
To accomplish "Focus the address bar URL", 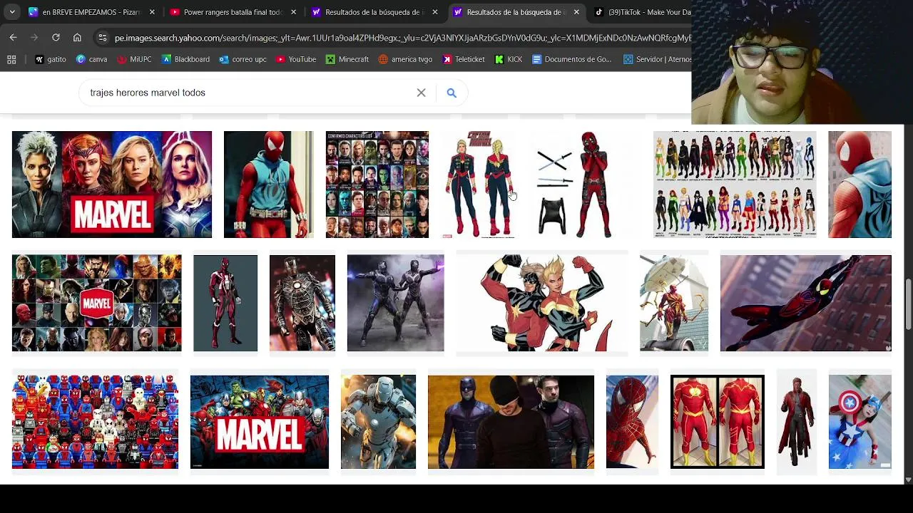I will 402,38.
